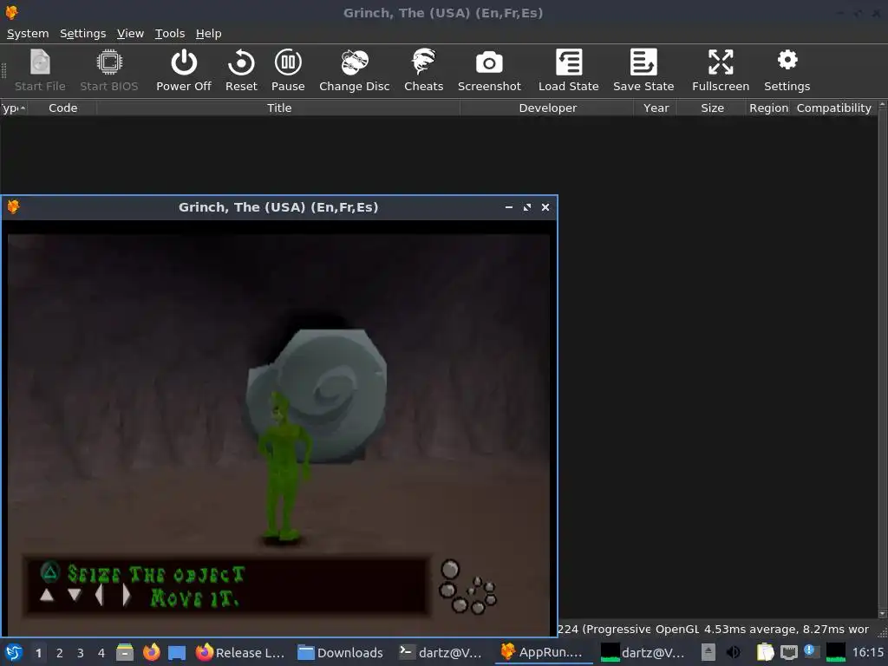Switch to first dartz@V terminal task
Viewport: 888px width, 666px height.
point(441,652)
